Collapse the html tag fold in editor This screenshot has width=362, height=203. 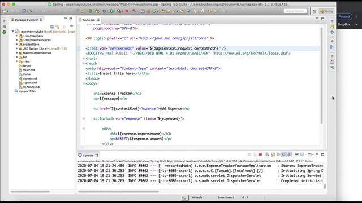(84, 59)
